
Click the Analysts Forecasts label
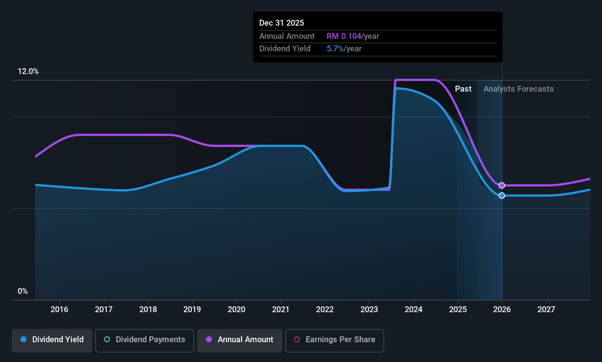point(518,89)
